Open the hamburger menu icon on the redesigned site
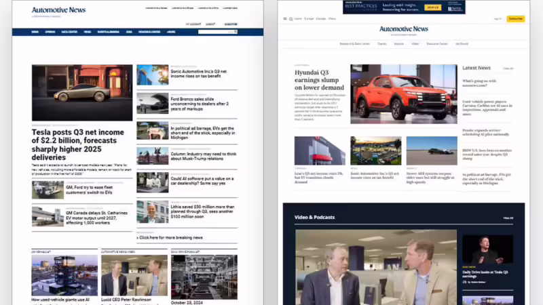This screenshot has width=543, height=305. [x=285, y=19]
